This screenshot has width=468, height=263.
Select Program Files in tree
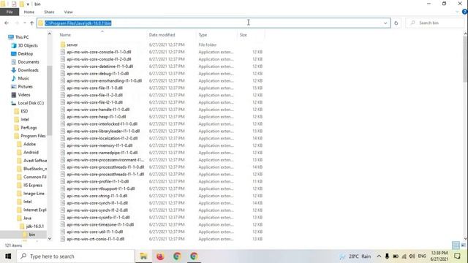(33, 136)
